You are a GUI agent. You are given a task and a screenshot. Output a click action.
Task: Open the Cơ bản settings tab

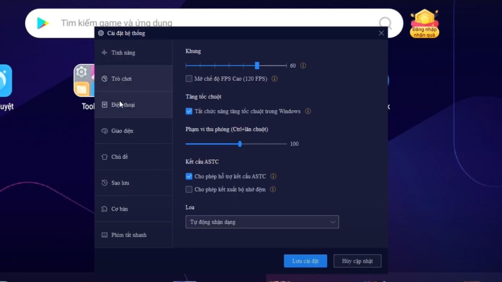[x=133, y=209]
